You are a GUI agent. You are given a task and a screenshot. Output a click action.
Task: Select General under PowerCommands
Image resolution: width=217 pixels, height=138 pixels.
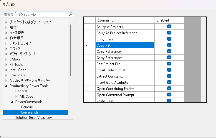(27, 107)
